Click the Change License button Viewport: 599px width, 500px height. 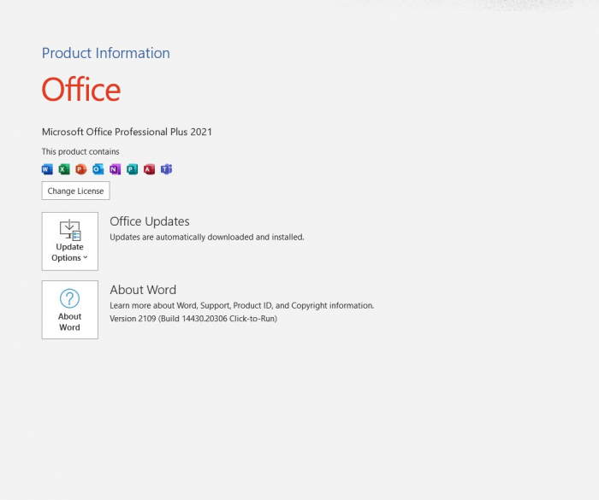point(75,191)
